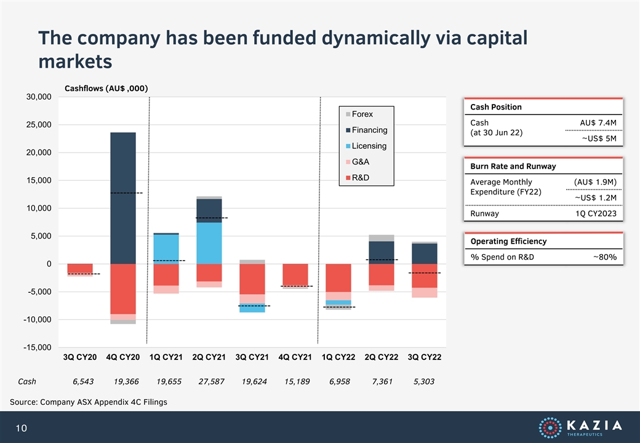This screenshot has height=443, width=640.
Task: Click the 4Q CY21 axis label
Action: pos(295,357)
